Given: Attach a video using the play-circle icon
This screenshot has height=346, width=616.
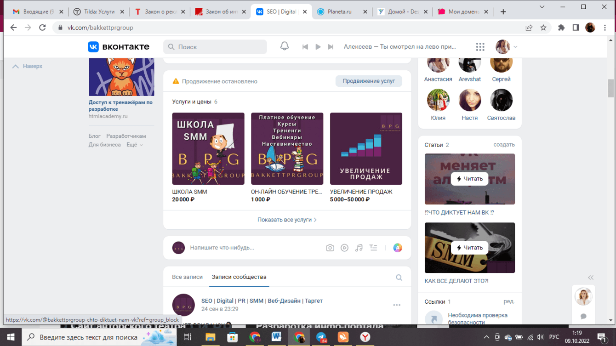Looking at the screenshot, I should [344, 247].
